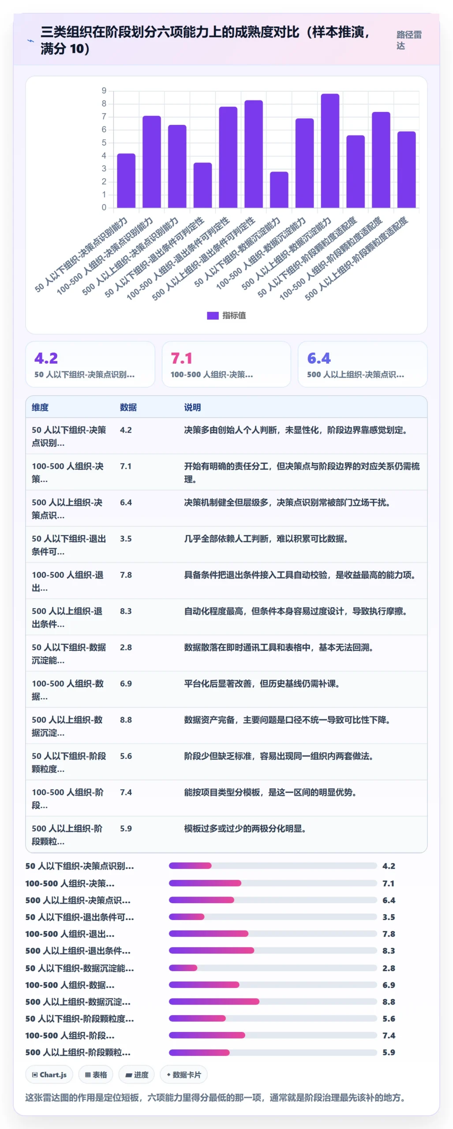Click the 8.8 value in the table's 数据 column

126,719
